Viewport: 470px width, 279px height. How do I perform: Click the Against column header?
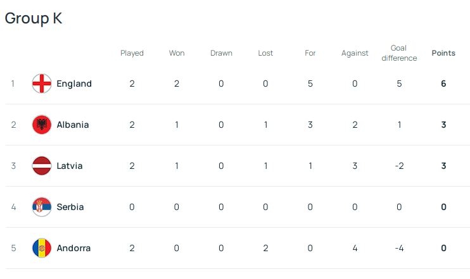(x=355, y=53)
